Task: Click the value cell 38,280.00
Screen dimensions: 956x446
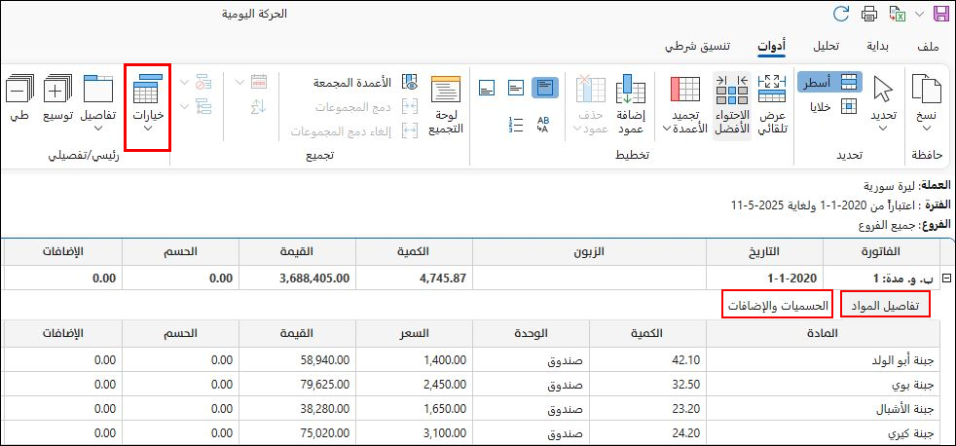Action: (298, 409)
